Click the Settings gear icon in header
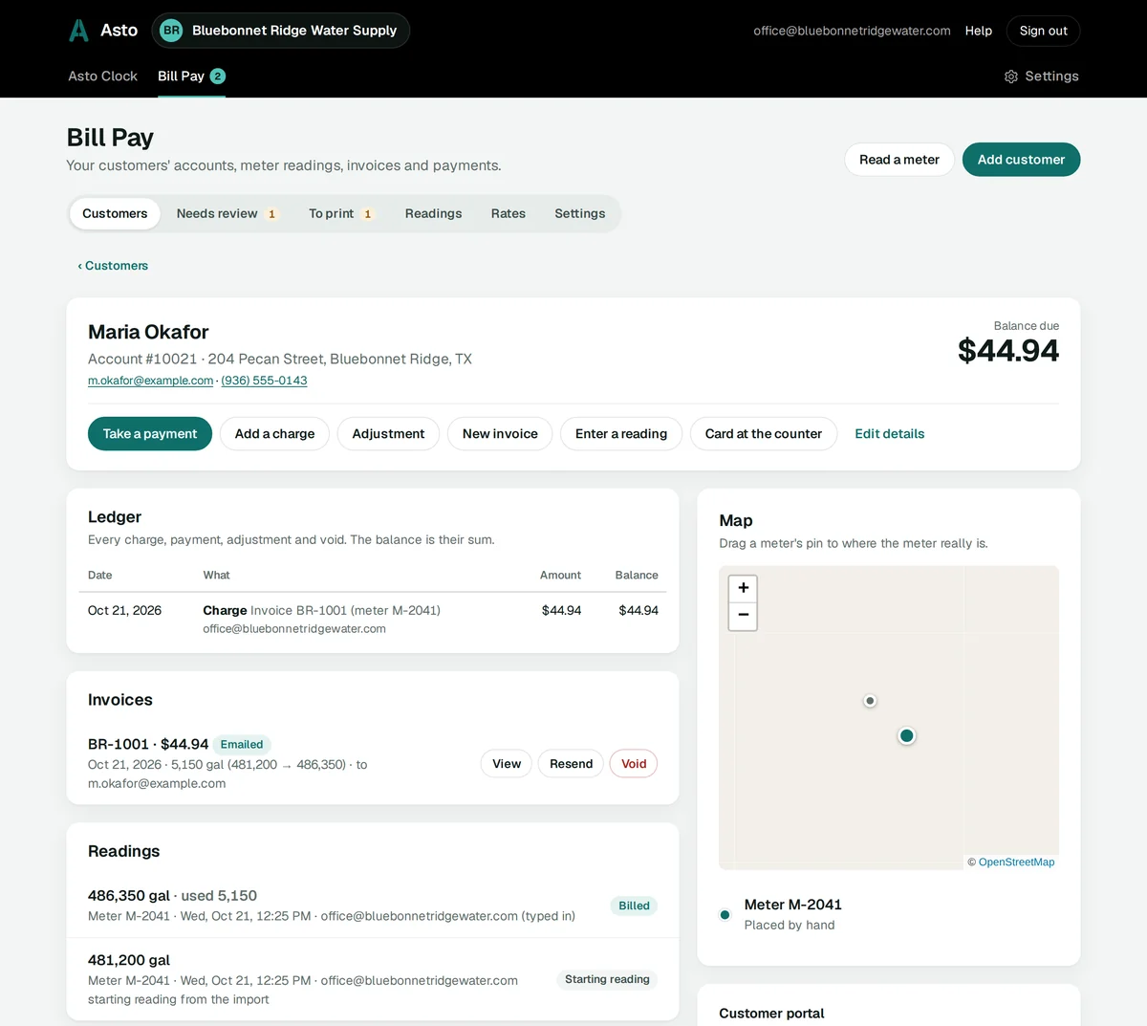 pyautogui.click(x=1011, y=76)
